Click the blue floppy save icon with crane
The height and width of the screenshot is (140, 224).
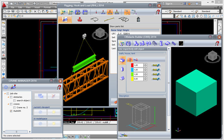point(78,12)
